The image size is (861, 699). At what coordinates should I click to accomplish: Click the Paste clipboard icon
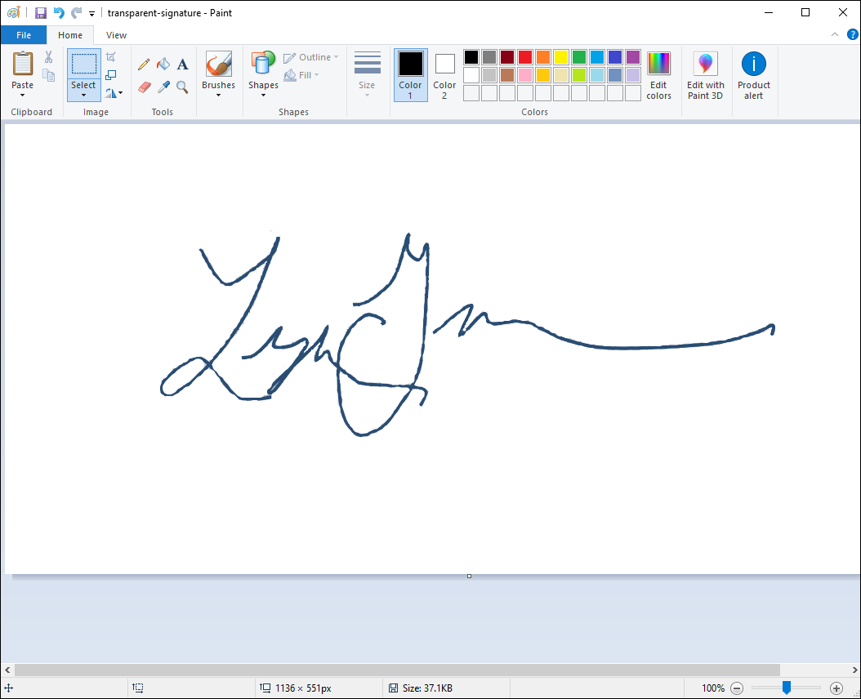pyautogui.click(x=23, y=64)
